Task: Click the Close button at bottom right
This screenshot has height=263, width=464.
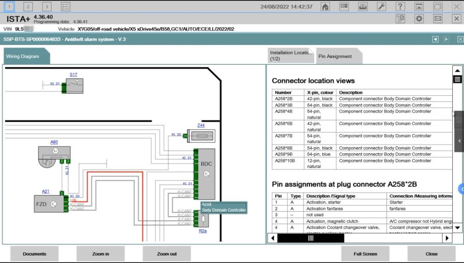Action: 432,254
